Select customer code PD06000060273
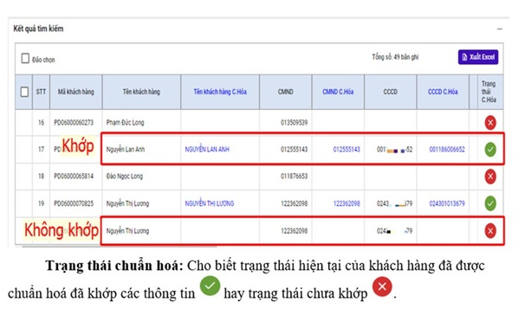525x315 pixels. (74, 122)
